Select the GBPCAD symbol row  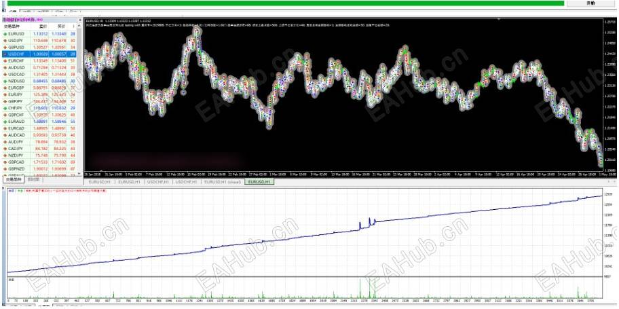[x=39, y=162]
